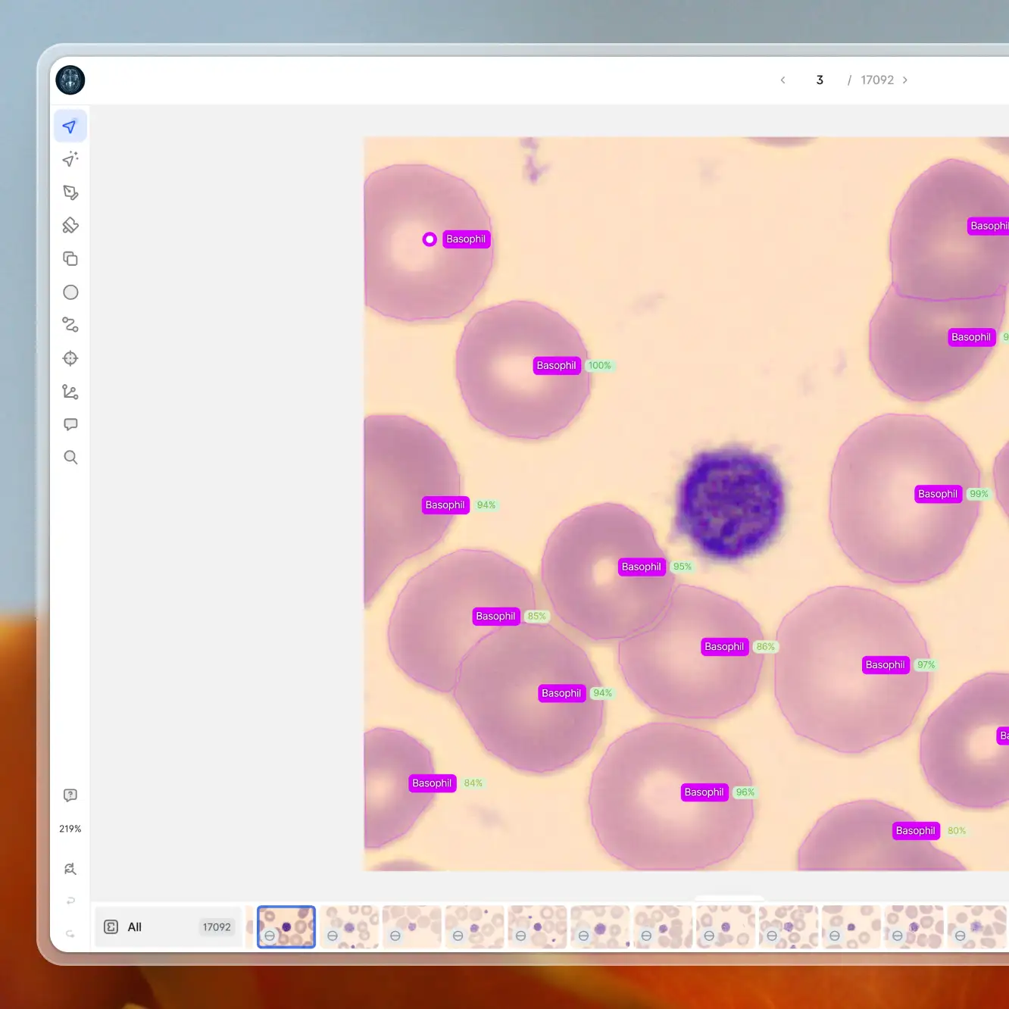Image resolution: width=1009 pixels, height=1009 pixels.
Task: Select the navigation arrow tool
Action: [70, 126]
